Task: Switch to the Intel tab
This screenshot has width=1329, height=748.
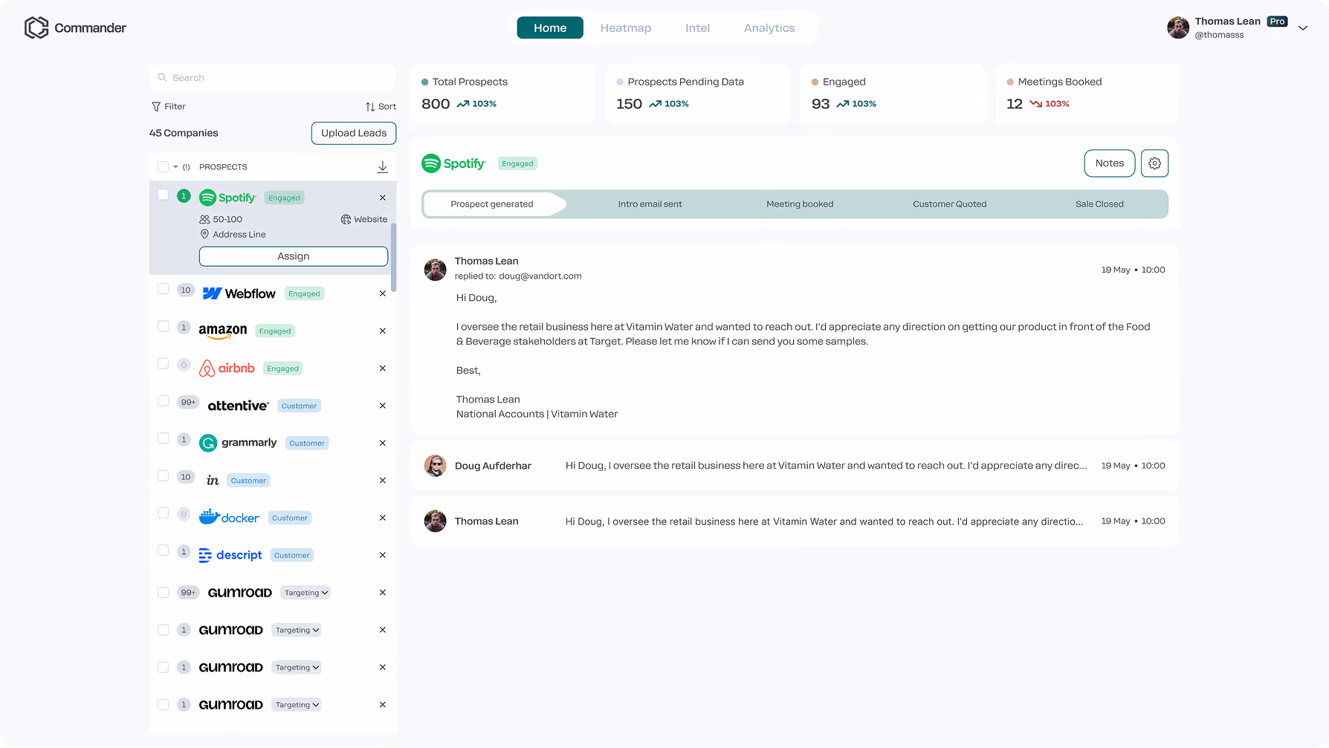Action: [697, 27]
